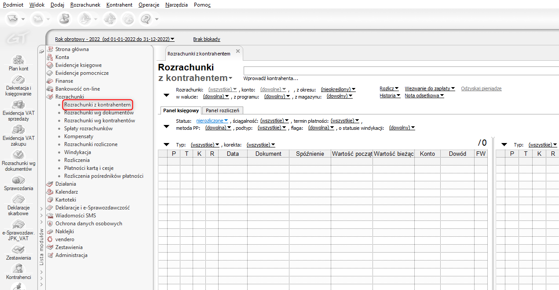This screenshot has height=290, width=559.
Task: Open the Rok obrotowy 2022 dropdown
Action: tap(114, 39)
